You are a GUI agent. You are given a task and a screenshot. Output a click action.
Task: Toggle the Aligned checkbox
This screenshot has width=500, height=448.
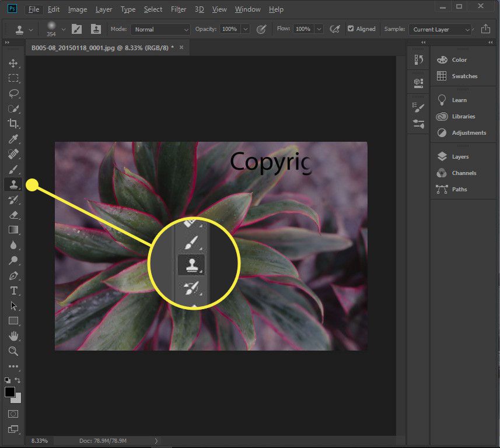click(351, 29)
